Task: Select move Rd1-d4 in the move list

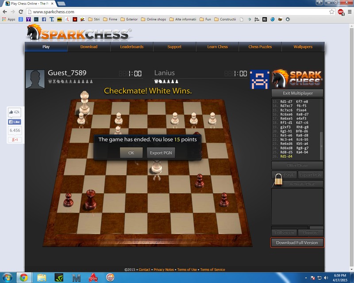Action: tap(286, 156)
